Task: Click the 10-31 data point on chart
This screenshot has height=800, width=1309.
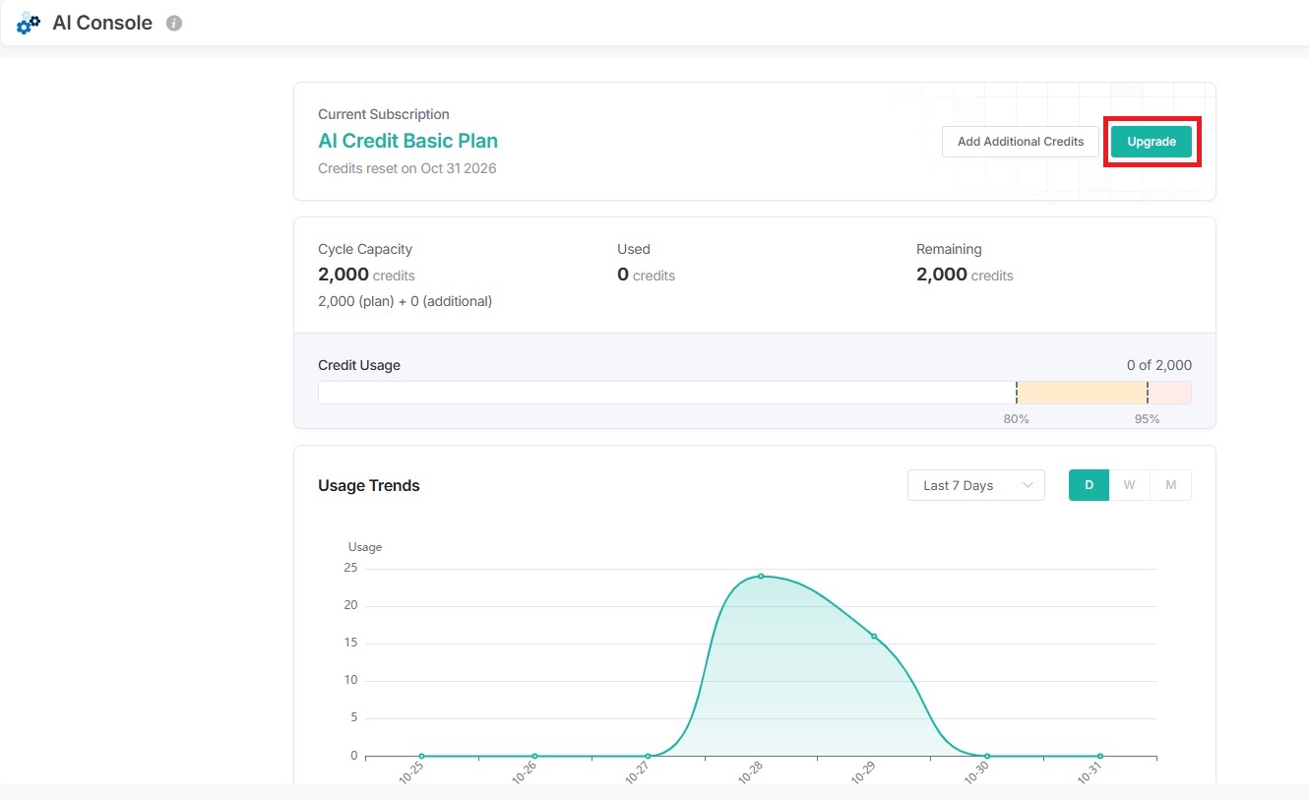Action: pos(1100,756)
